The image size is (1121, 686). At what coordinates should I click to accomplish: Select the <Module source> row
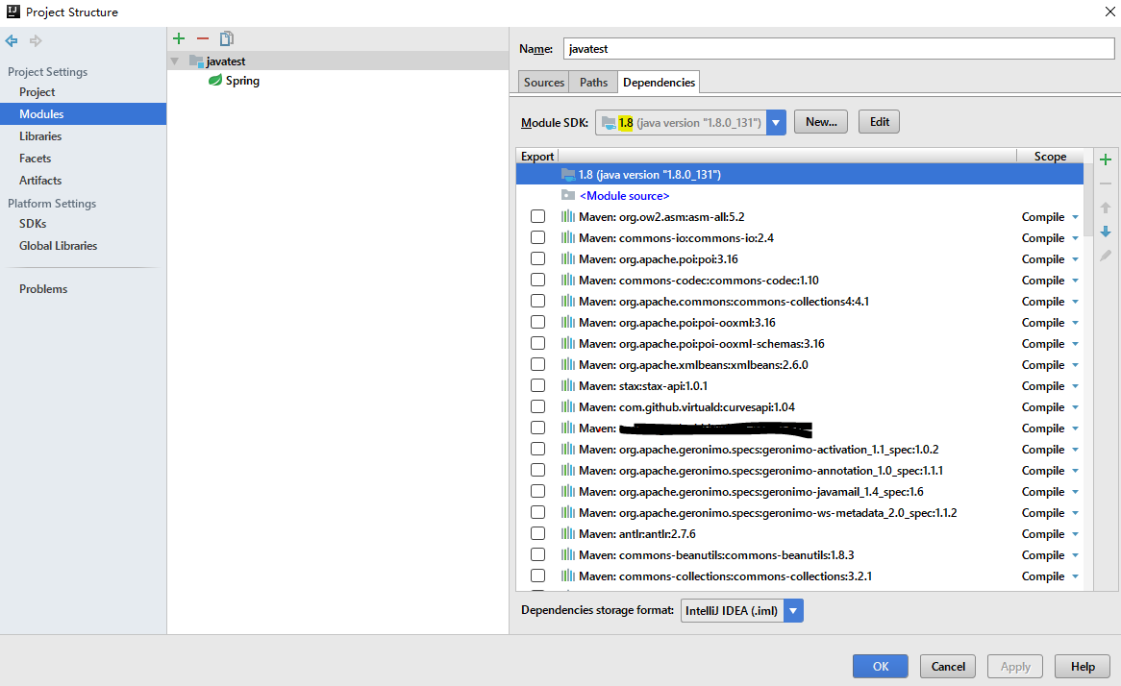799,195
